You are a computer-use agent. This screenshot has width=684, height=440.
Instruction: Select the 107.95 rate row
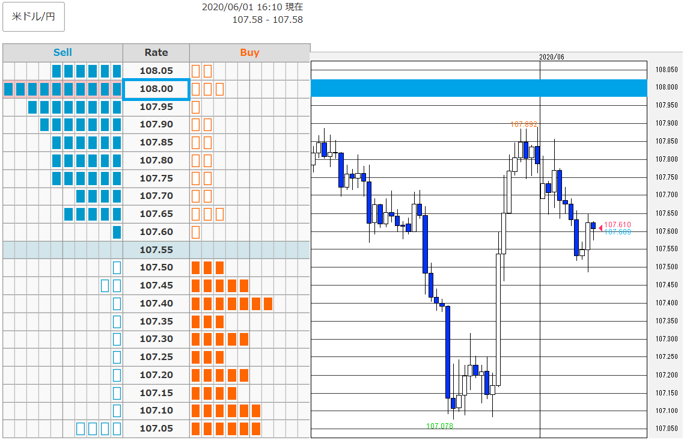click(x=156, y=107)
